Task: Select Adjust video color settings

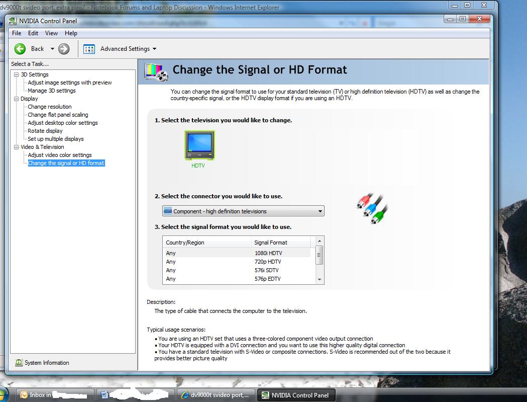Action: tap(59, 155)
